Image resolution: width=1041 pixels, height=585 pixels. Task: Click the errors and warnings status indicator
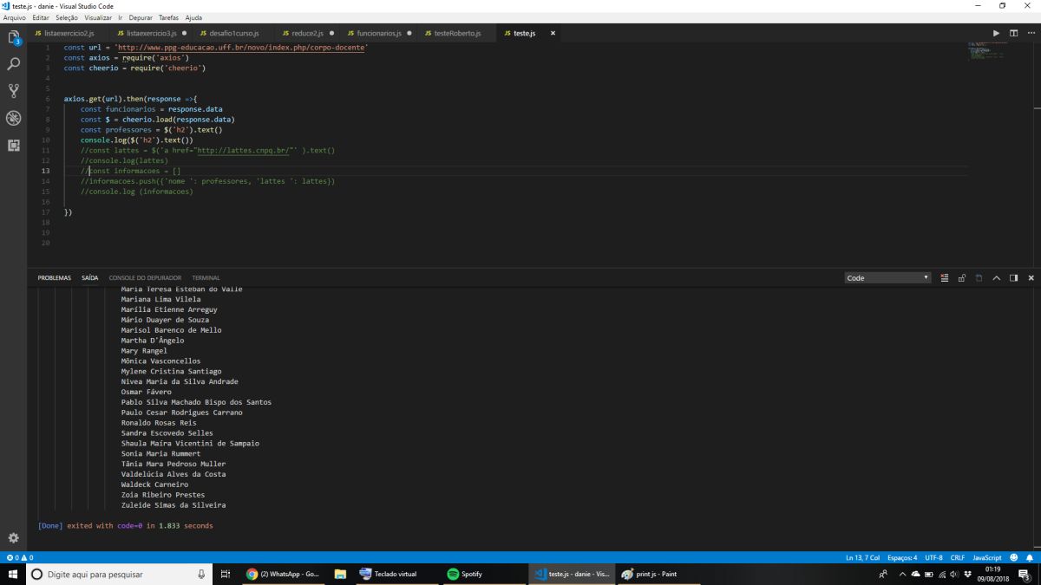point(19,557)
